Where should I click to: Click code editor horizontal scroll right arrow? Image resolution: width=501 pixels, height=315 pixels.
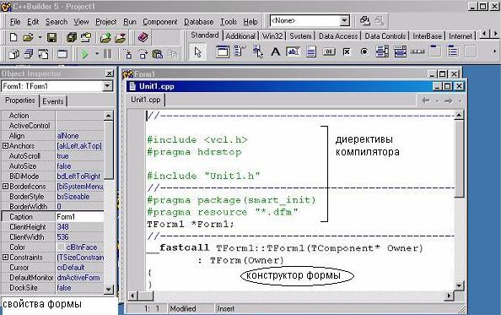click(x=449, y=296)
